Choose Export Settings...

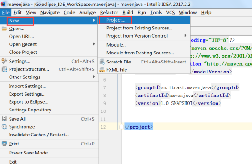(x=49, y=94)
